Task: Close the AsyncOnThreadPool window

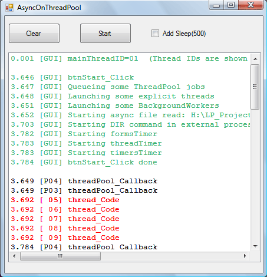Action: click(x=250, y=5)
